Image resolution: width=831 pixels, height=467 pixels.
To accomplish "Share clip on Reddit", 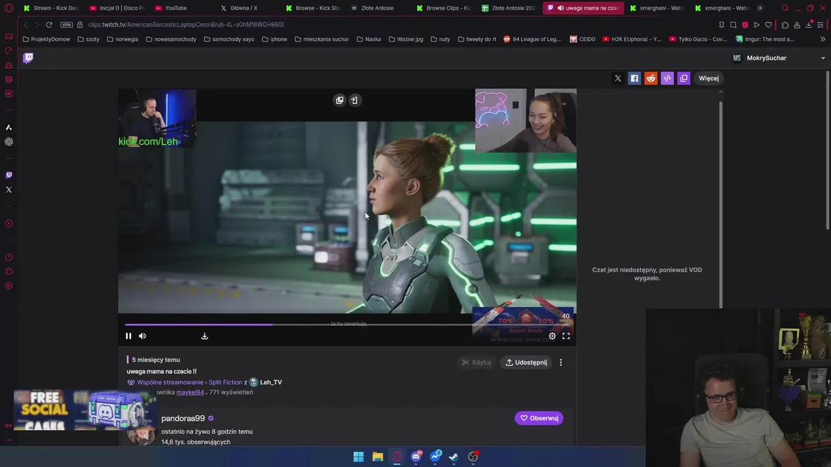I will 651,78.
